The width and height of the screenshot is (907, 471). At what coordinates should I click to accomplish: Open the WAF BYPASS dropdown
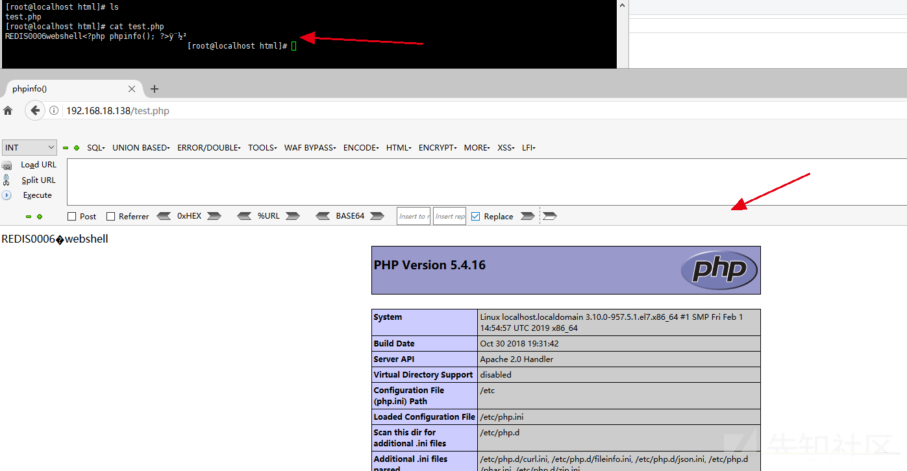[310, 148]
